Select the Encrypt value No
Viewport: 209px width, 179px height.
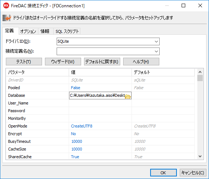pyautogui.click(x=73, y=134)
